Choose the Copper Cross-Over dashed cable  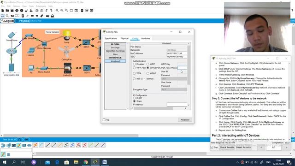[x=54, y=145]
